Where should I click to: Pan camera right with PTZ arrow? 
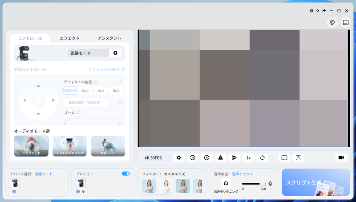click(53, 100)
